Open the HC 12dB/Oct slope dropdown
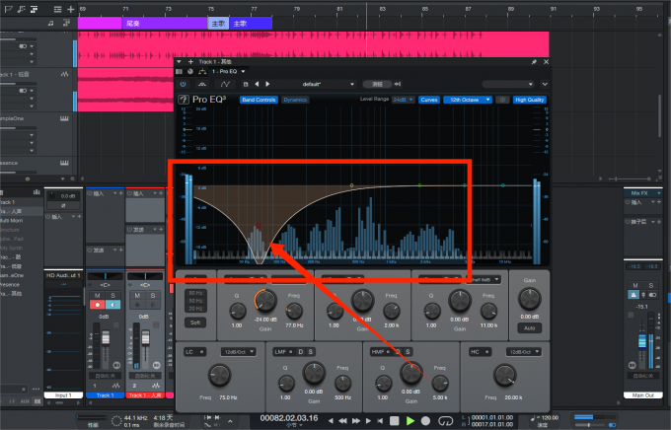 [x=524, y=352]
